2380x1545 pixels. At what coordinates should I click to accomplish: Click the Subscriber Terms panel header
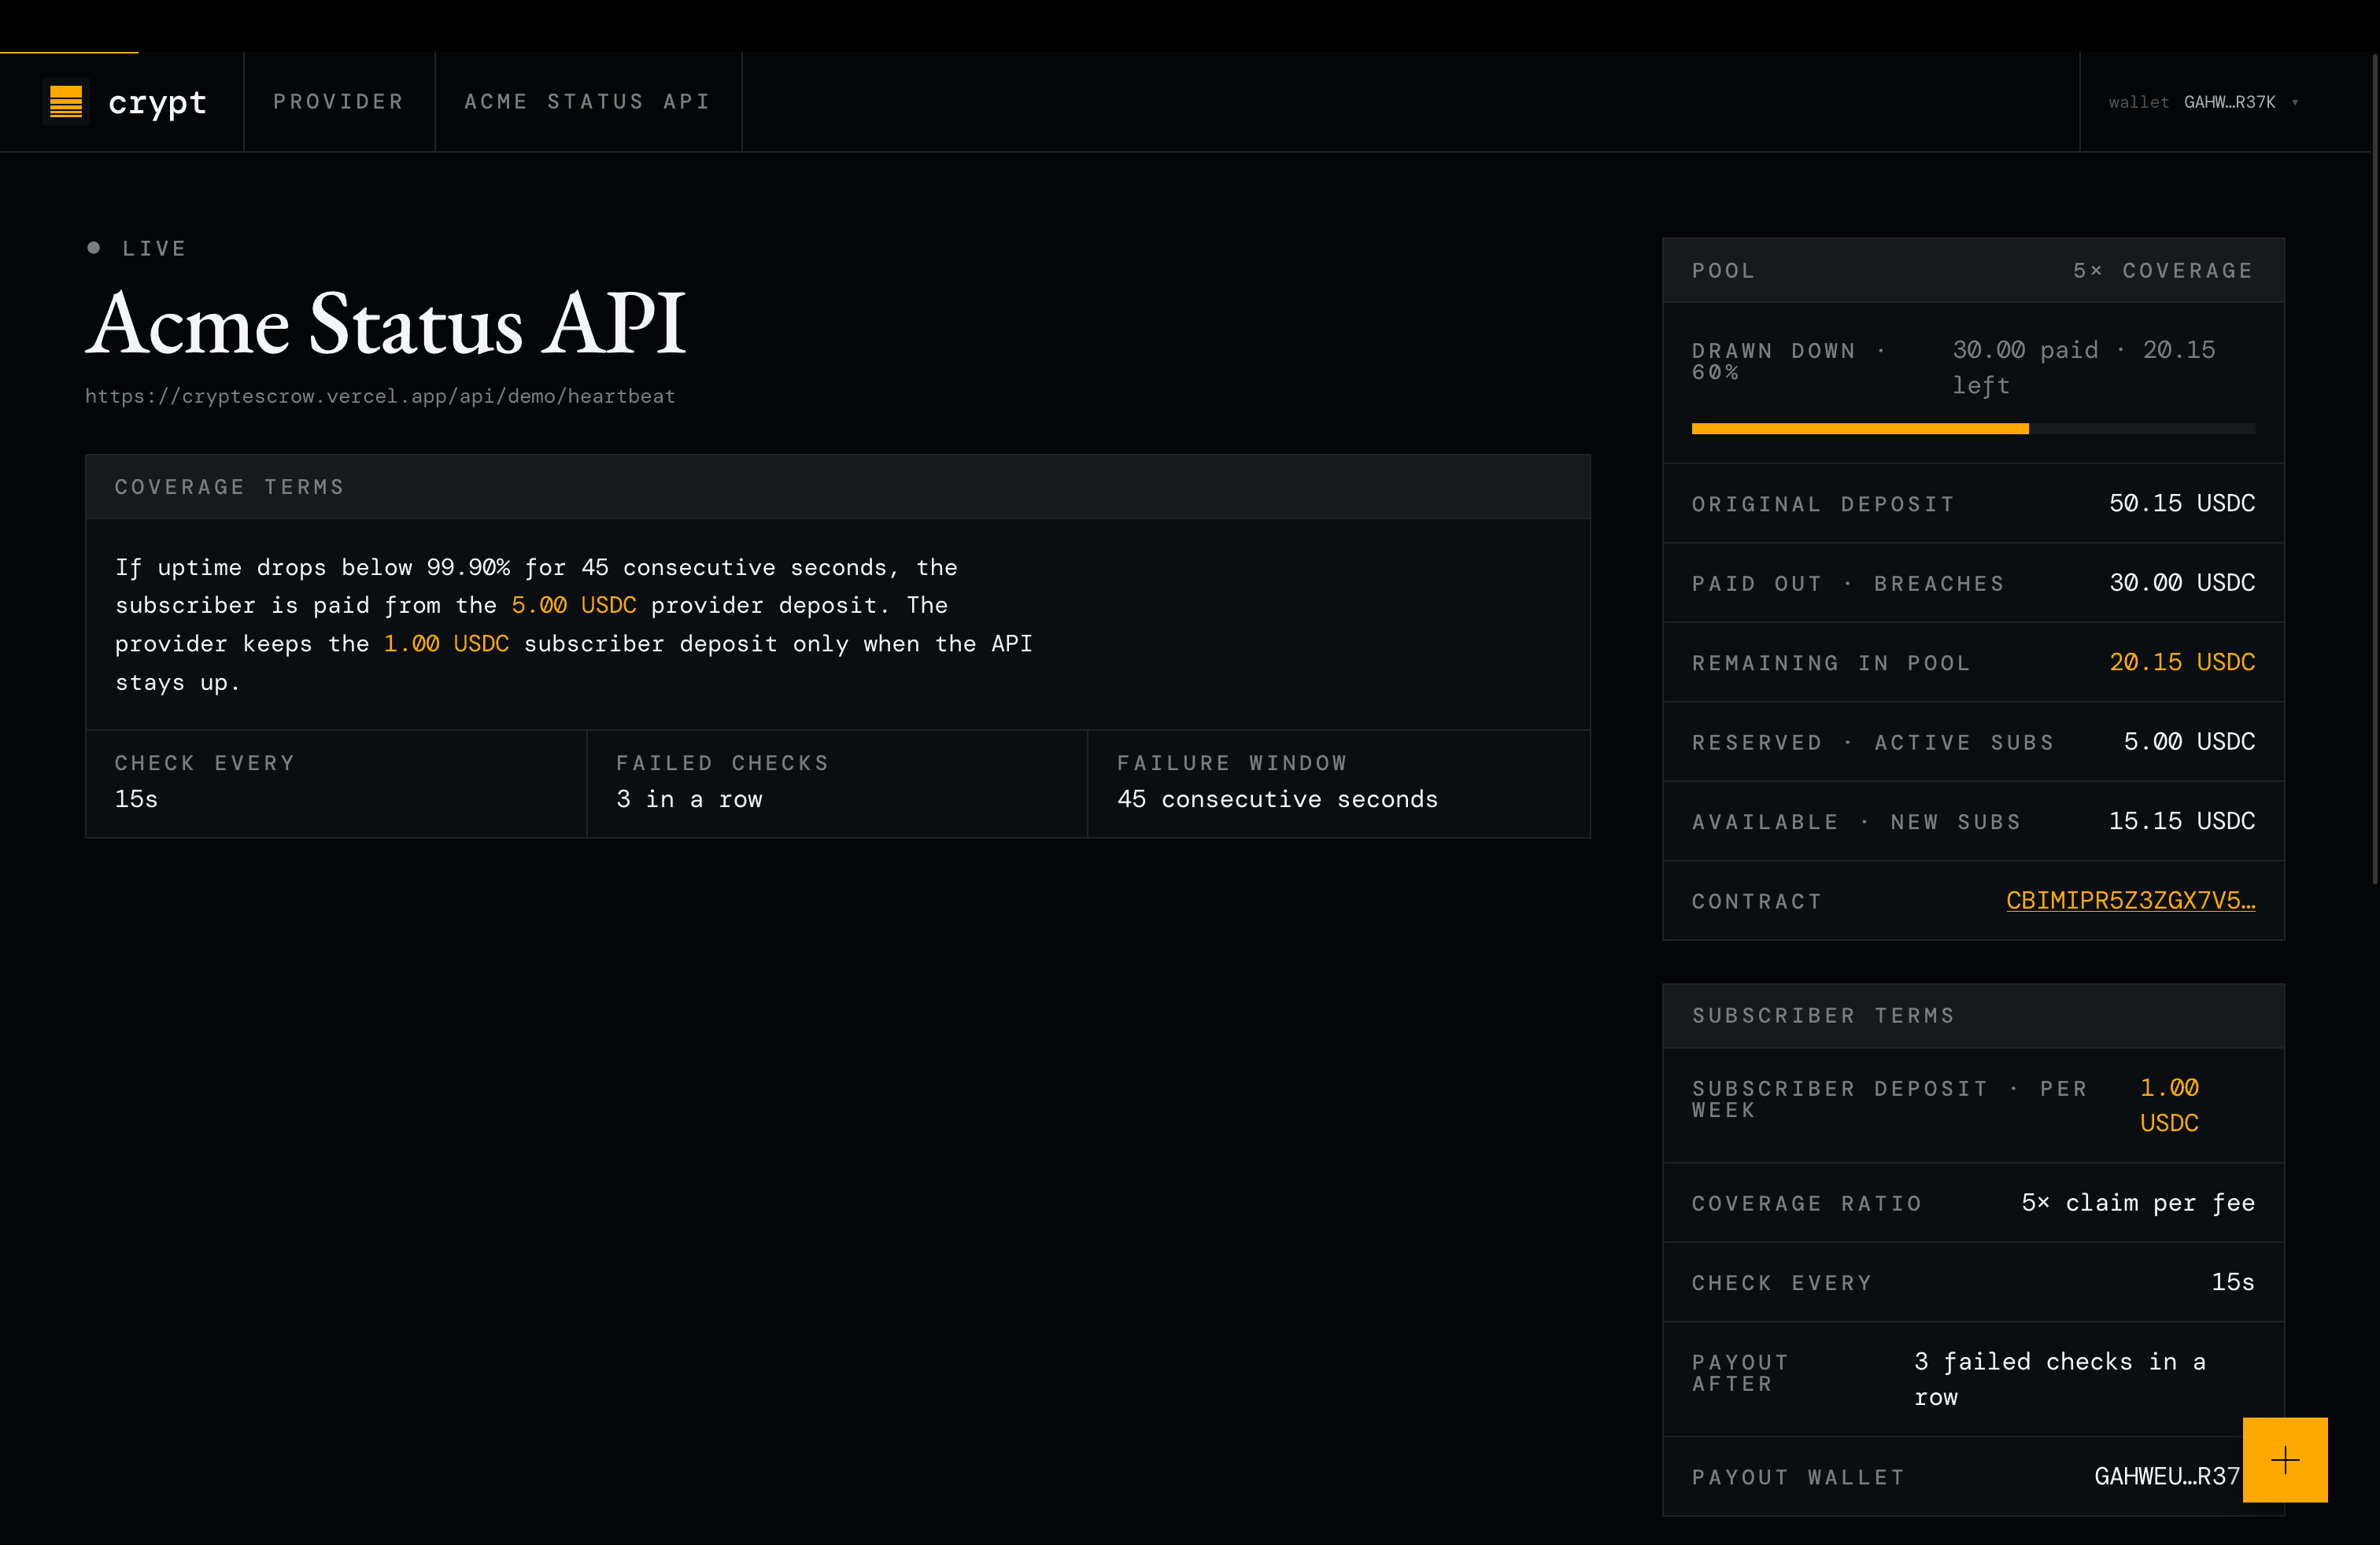[1973, 1016]
